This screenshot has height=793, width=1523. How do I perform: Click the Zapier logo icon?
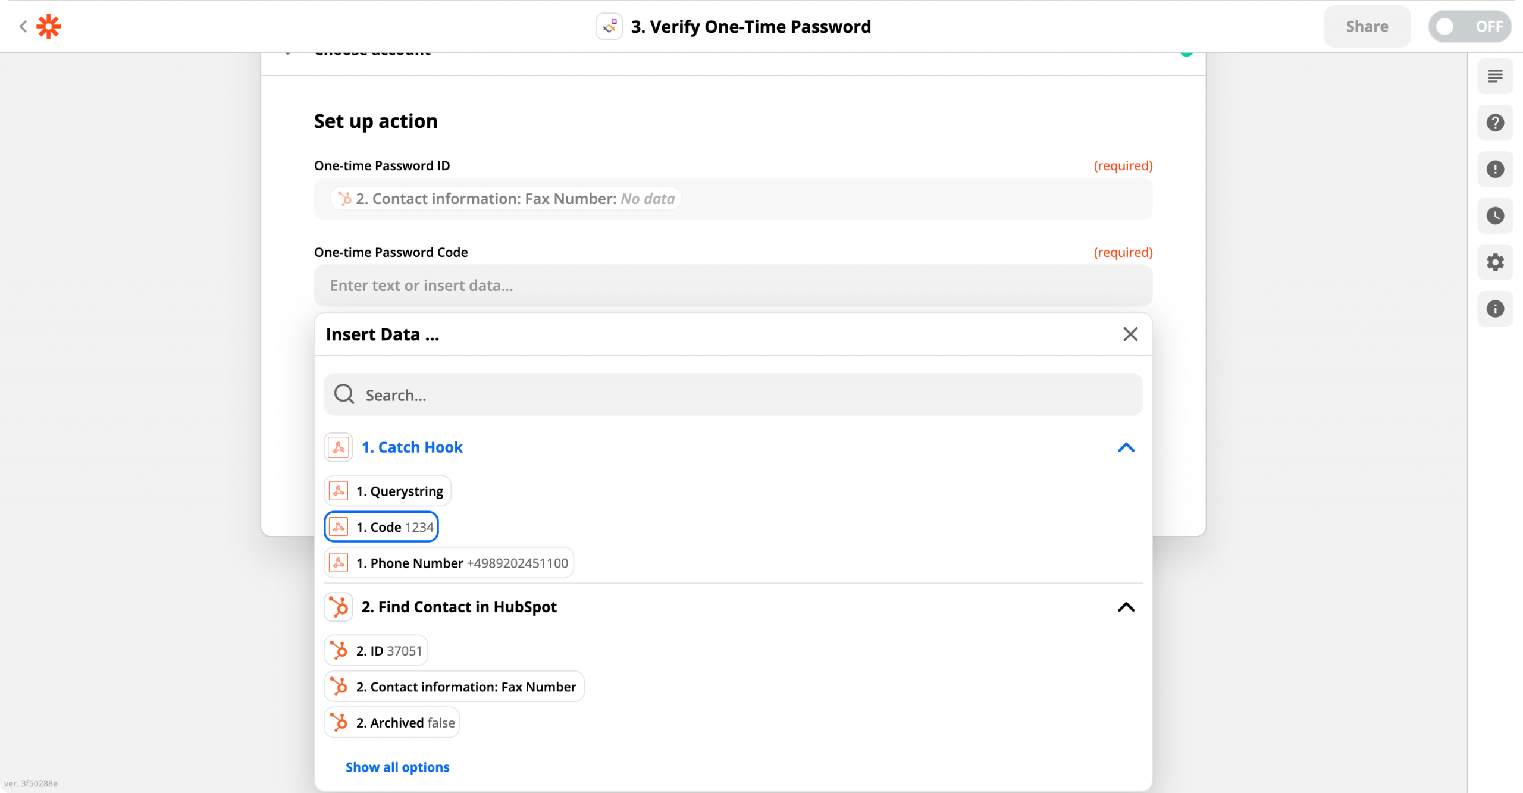coord(49,27)
